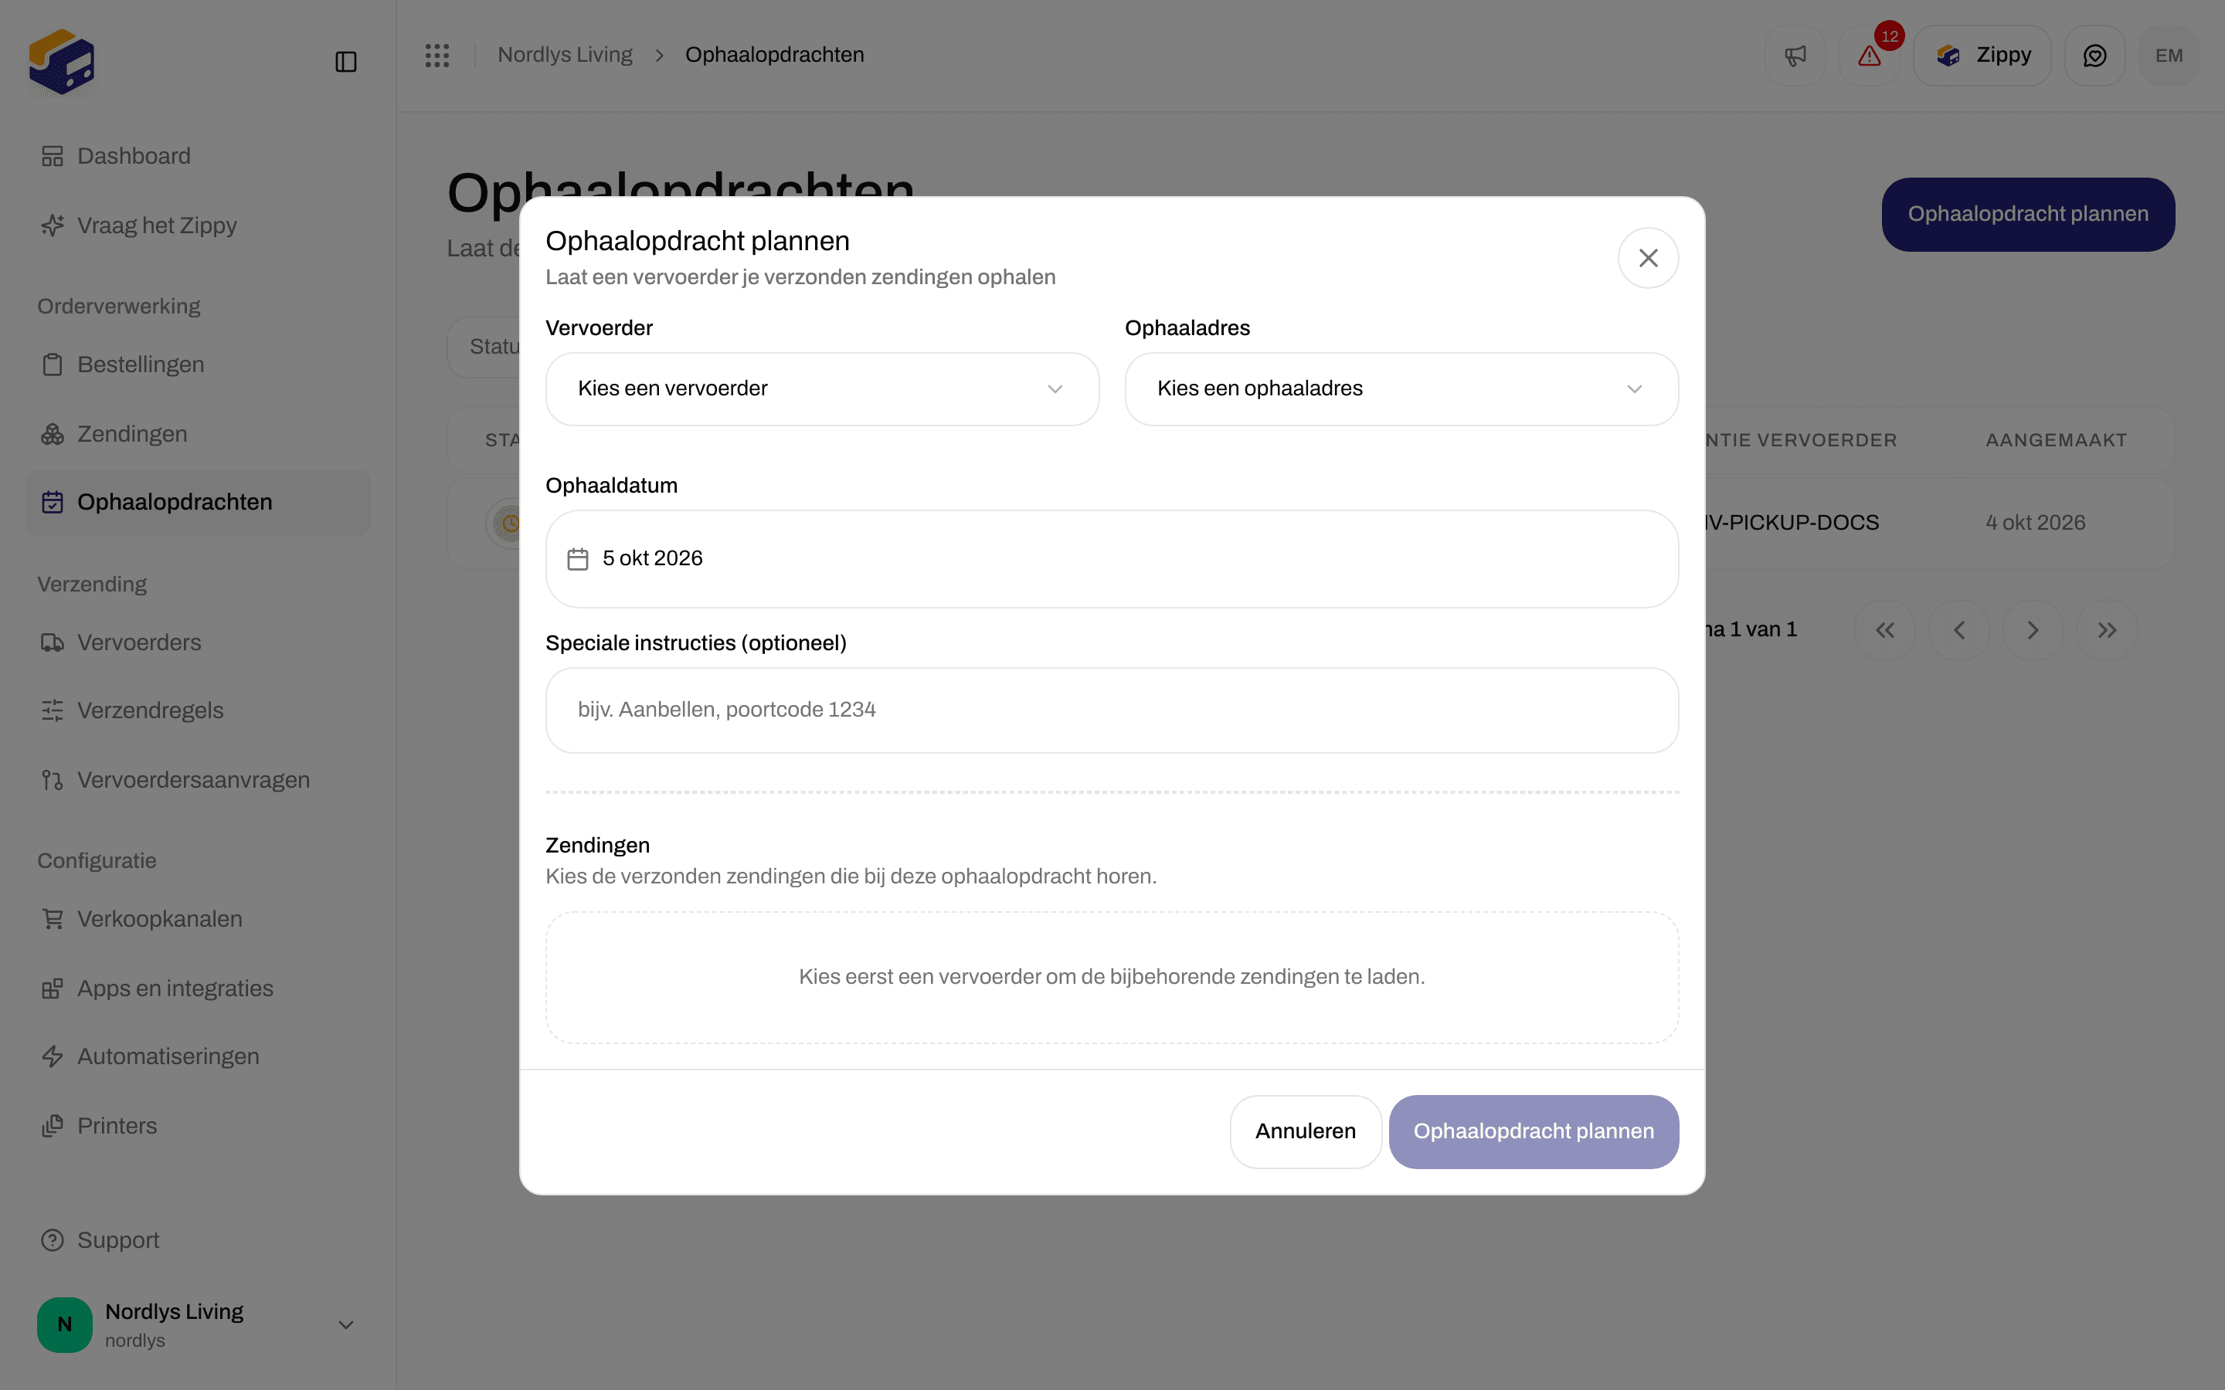Open the chat support icon
The width and height of the screenshot is (2225, 1390).
click(x=2094, y=55)
